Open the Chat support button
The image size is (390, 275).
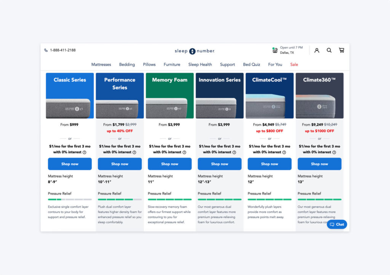click(337, 224)
